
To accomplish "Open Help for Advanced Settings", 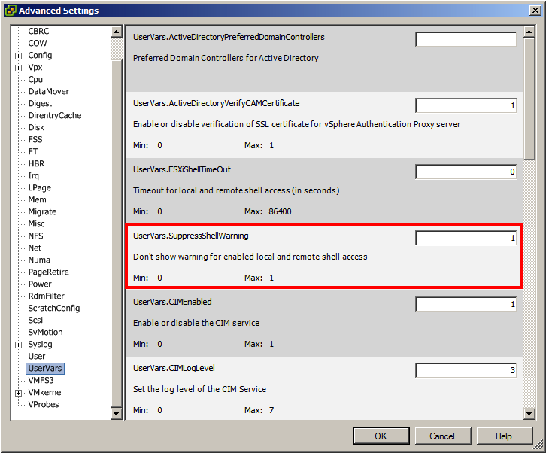I will [504, 436].
